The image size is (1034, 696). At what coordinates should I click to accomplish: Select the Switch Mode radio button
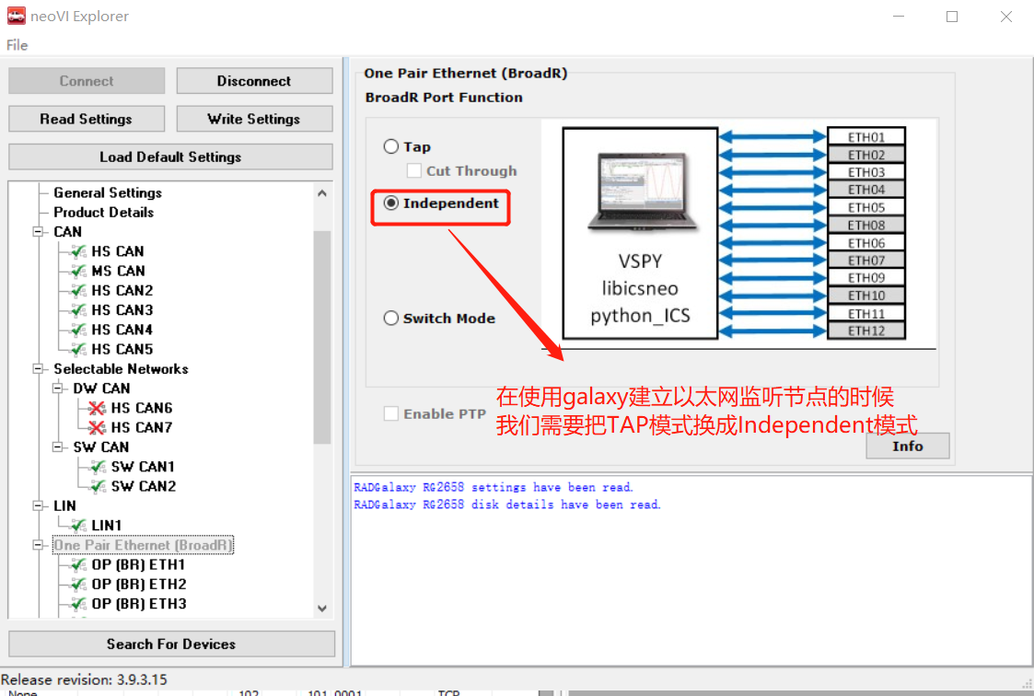391,319
